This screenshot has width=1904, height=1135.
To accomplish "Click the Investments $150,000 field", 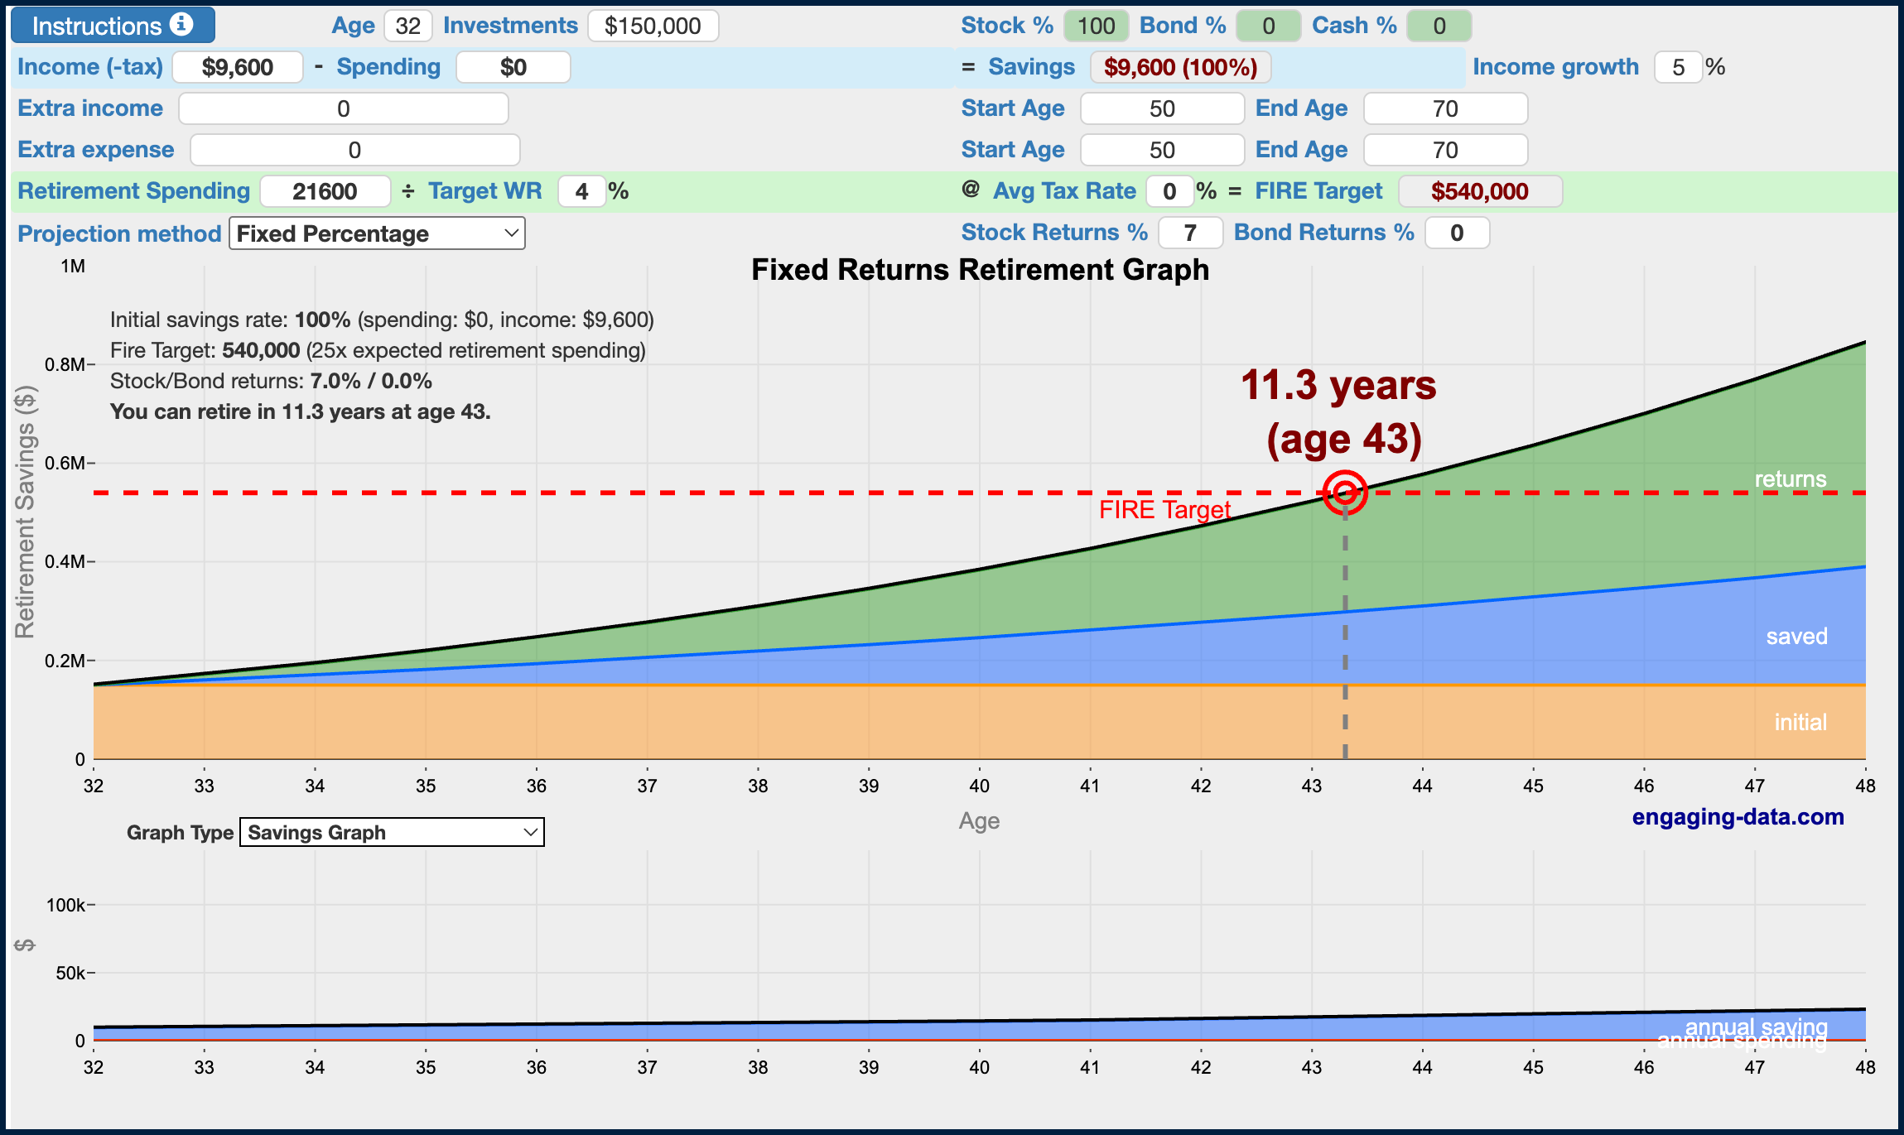I will (x=653, y=26).
